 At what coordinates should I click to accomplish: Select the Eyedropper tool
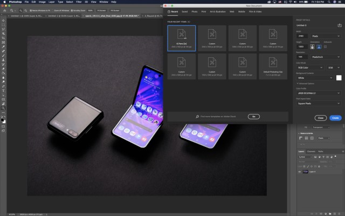[3, 47]
